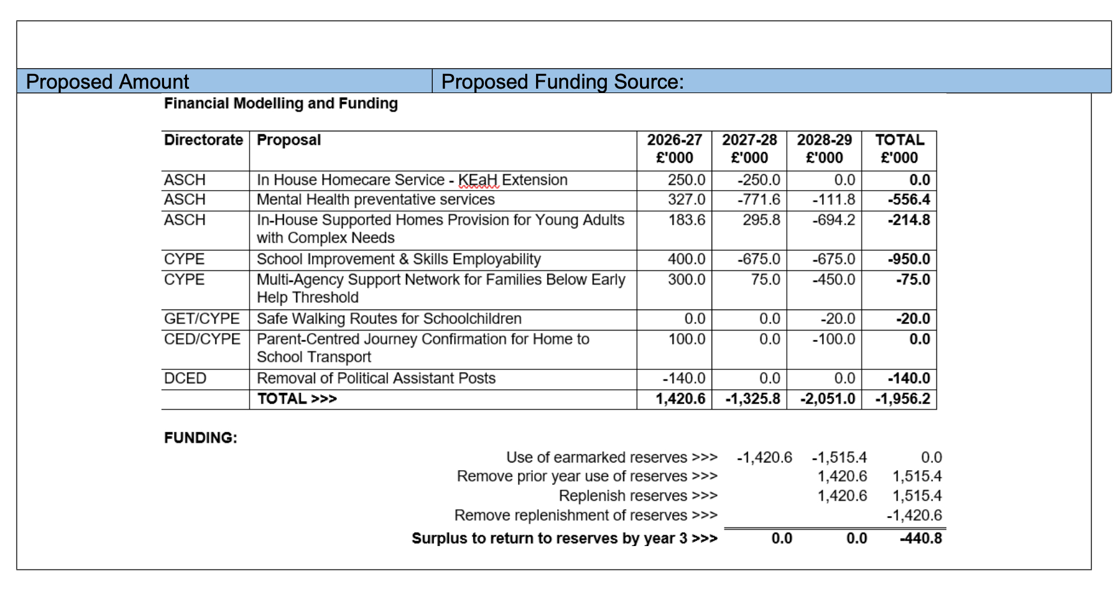Click the Proposed Funding Source header
This screenshot has width=1113, height=606.
[x=562, y=82]
